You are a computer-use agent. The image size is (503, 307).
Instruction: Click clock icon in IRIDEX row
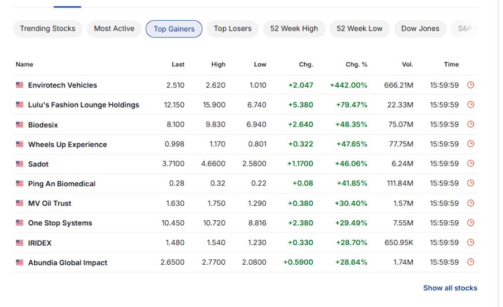coord(471,242)
